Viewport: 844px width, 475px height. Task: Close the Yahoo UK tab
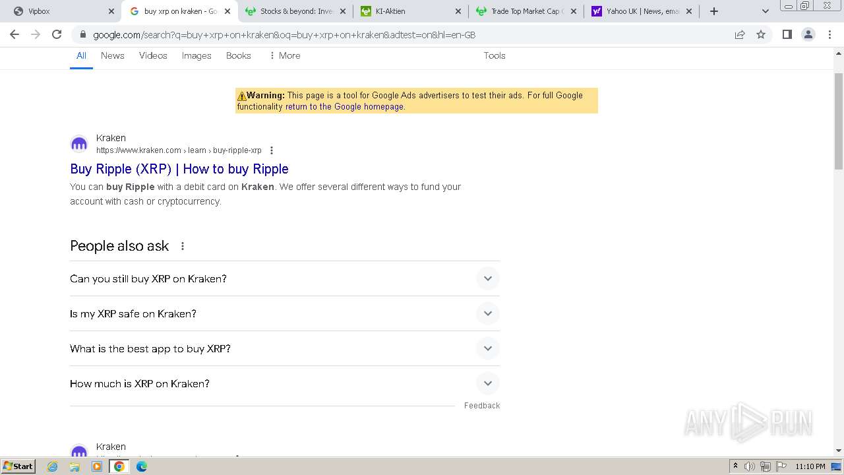[690, 11]
